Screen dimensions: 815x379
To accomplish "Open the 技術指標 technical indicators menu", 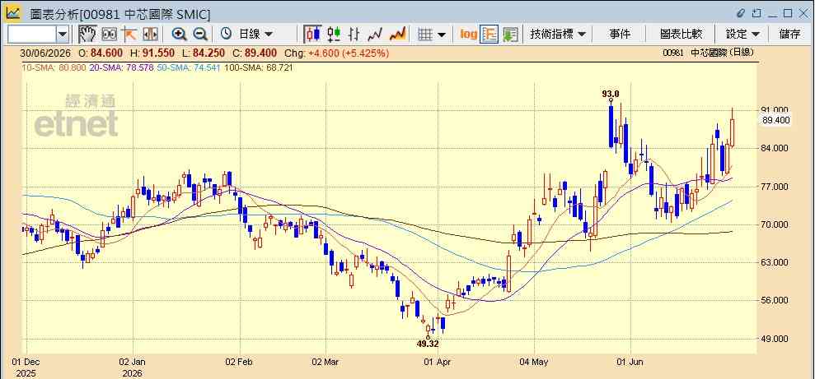I will click(558, 35).
